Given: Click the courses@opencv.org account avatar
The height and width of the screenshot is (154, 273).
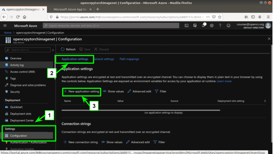Looking at the screenshot, I should (268, 26).
